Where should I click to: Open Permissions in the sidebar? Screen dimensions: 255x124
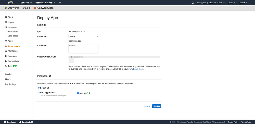(13, 61)
